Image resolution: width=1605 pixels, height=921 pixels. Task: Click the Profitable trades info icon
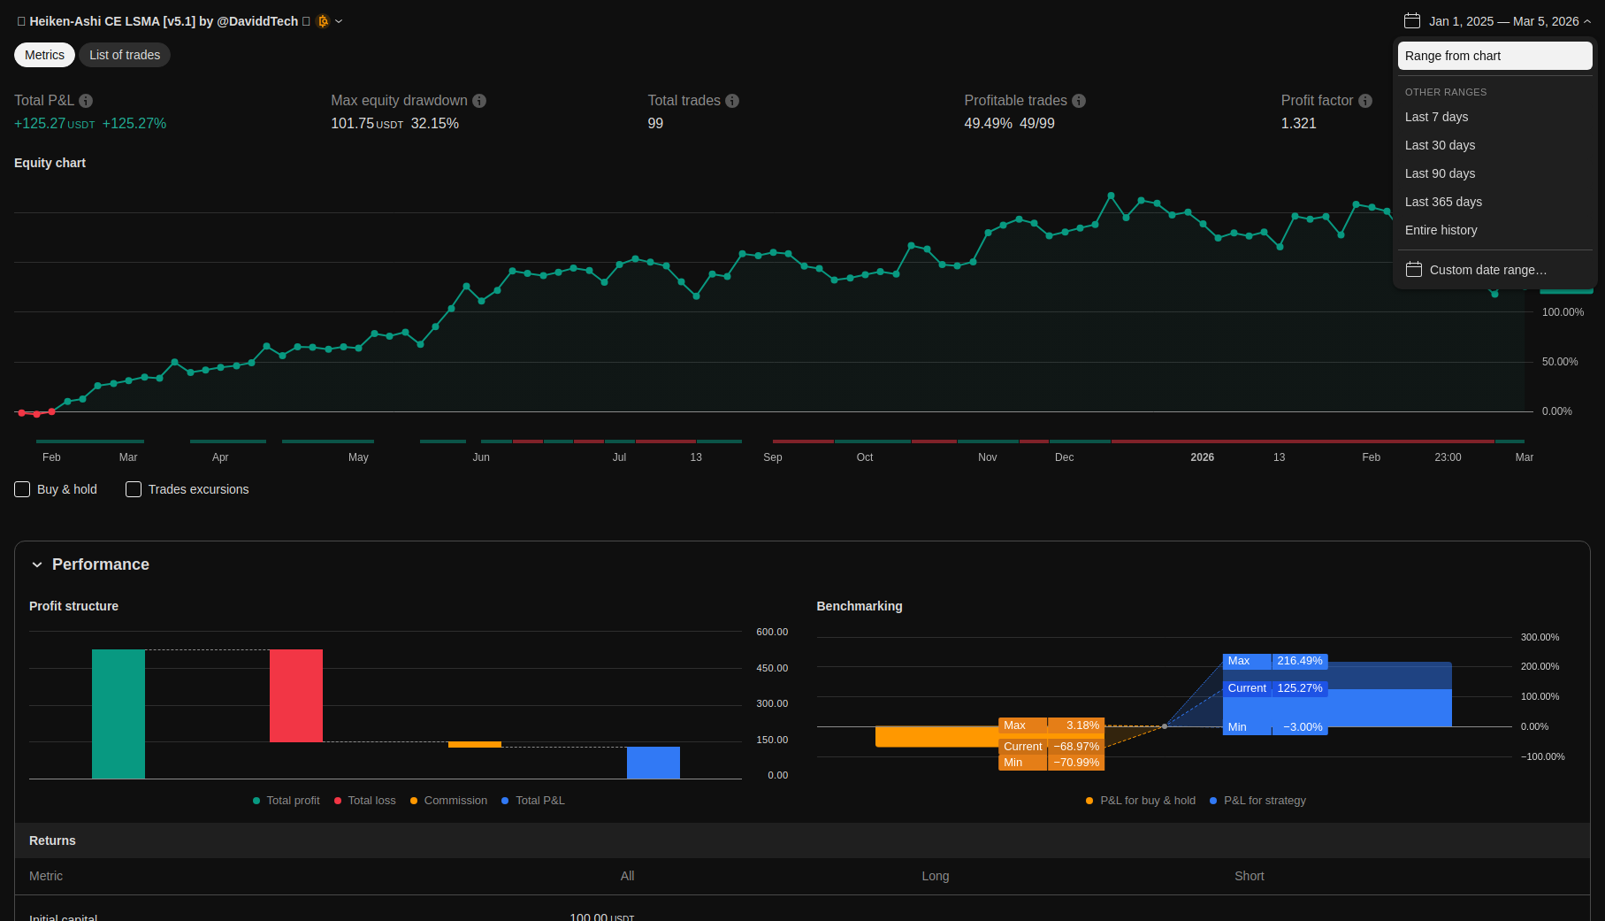[x=1079, y=101]
